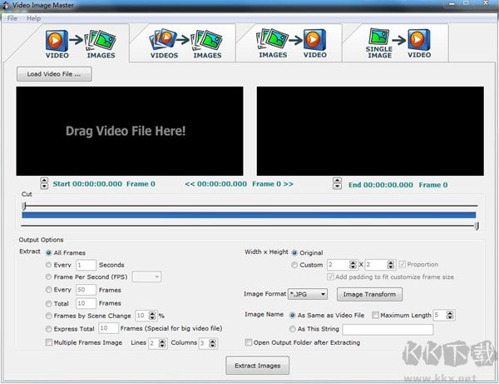Click the blue cut range bar

tap(249, 215)
